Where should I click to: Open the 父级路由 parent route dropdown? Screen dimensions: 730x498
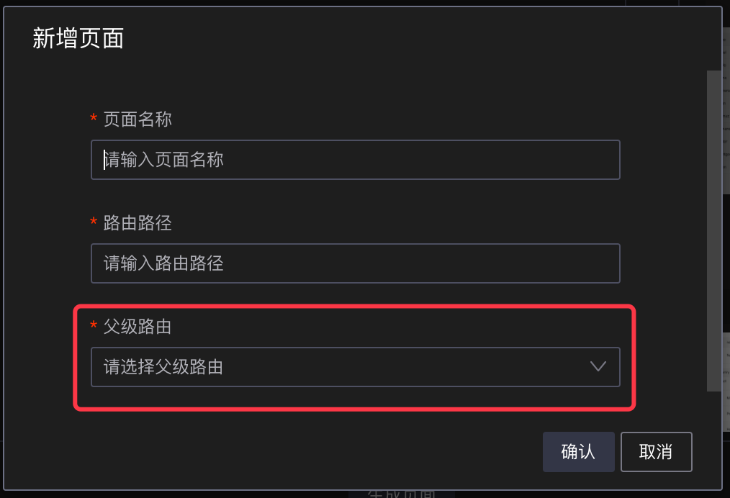pos(355,367)
